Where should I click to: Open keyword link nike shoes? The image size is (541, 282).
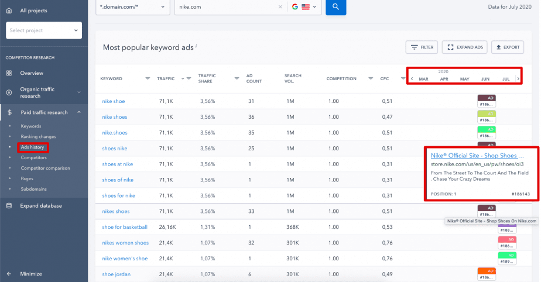click(x=115, y=117)
